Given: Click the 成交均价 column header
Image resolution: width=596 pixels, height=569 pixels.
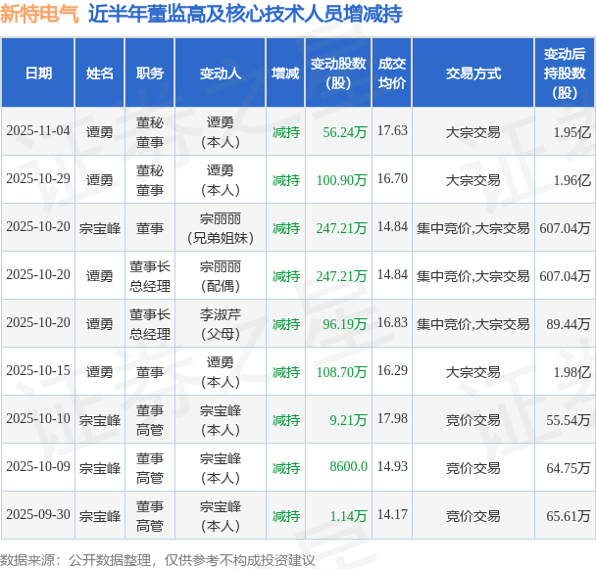Looking at the screenshot, I should [x=392, y=72].
